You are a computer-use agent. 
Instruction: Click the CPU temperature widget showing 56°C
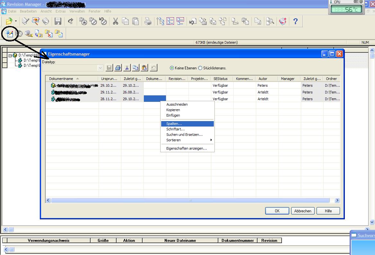pos(346,7)
